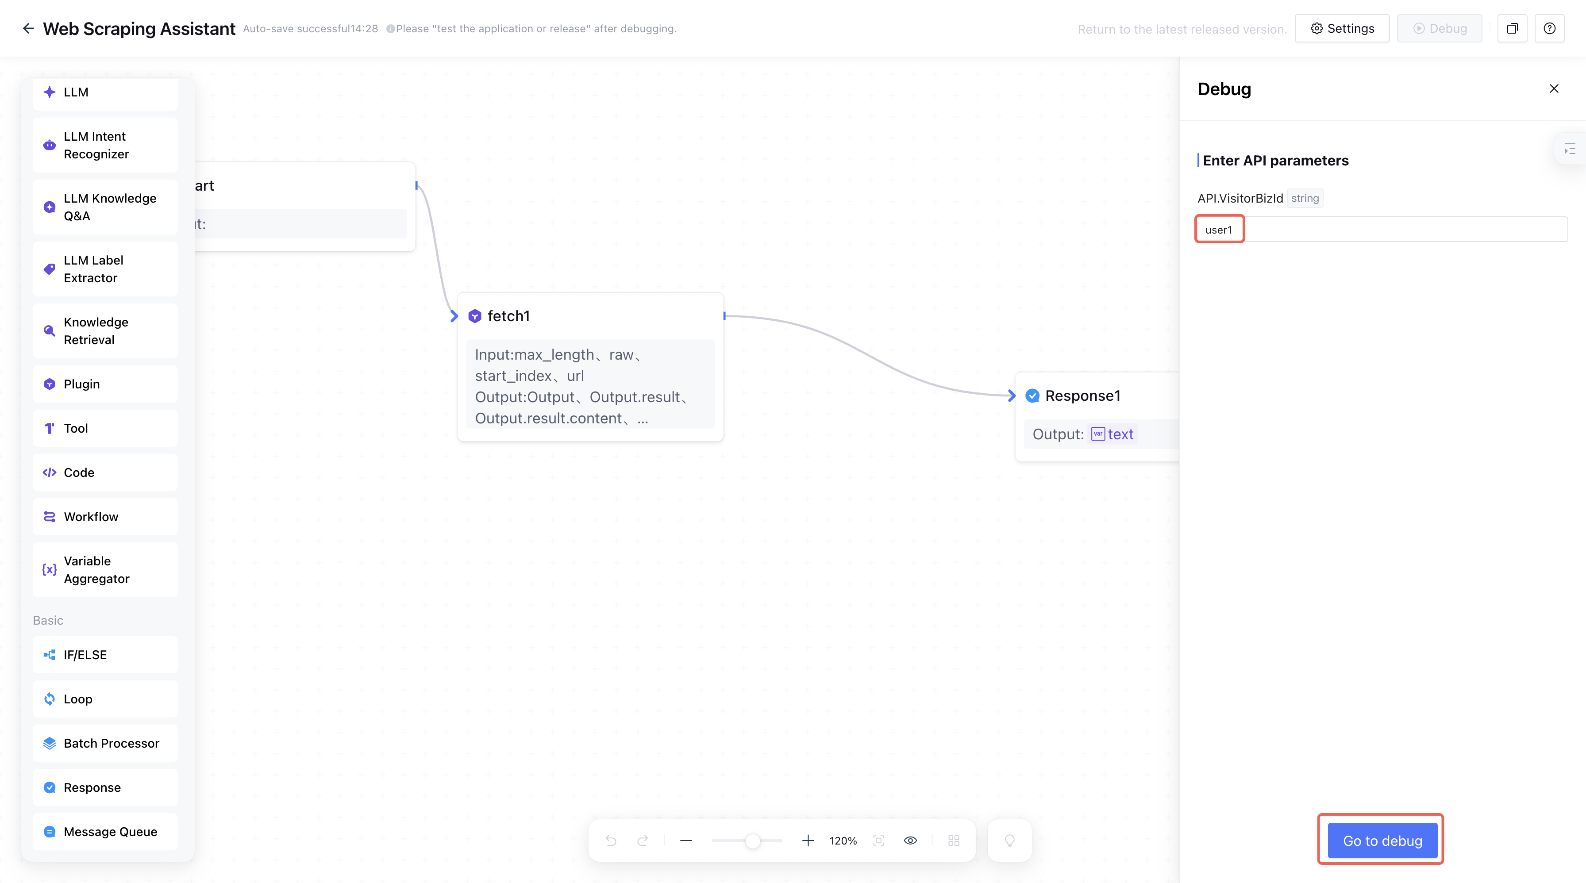The height and width of the screenshot is (883, 1586).
Task: Click the fit-to-screen icon beside 120%
Action: (878, 841)
